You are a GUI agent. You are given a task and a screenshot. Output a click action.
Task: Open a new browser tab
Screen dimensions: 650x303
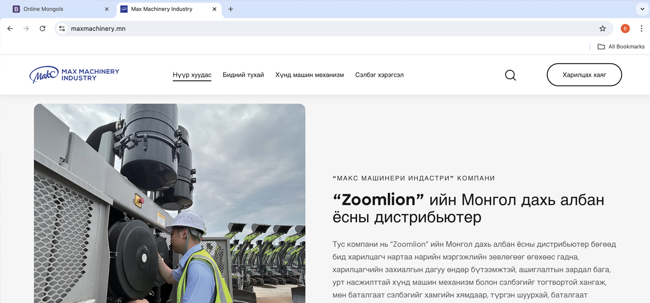coord(231,9)
